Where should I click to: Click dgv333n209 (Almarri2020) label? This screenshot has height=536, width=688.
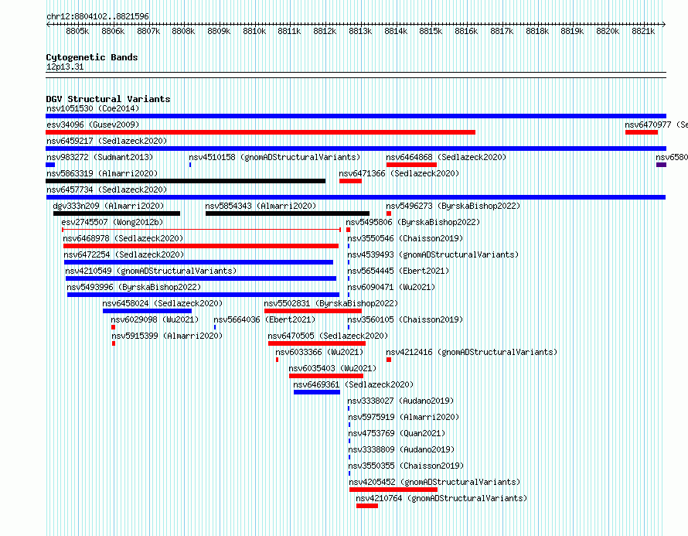coord(108,206)
